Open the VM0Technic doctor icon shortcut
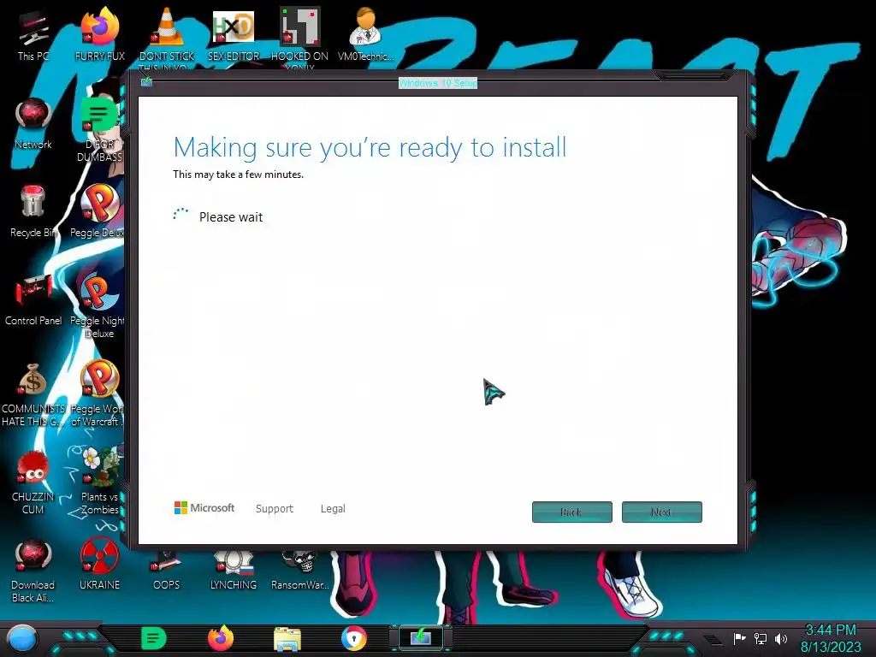The width and height of the screenshot is (876, 657). coord(365,35)
